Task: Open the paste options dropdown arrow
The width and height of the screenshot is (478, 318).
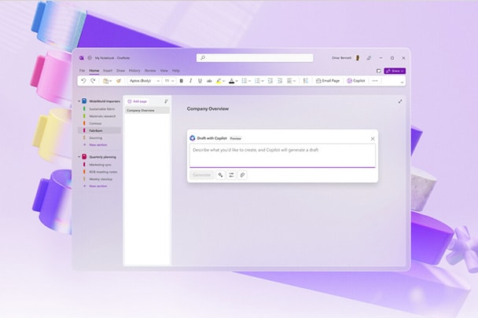Action: 110,81
